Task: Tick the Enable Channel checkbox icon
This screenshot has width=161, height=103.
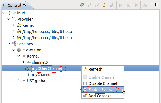Action: (85, 77)
